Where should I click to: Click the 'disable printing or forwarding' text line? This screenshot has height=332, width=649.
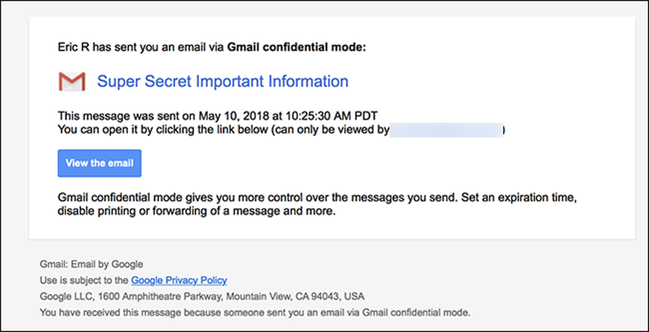pos(196,211)
